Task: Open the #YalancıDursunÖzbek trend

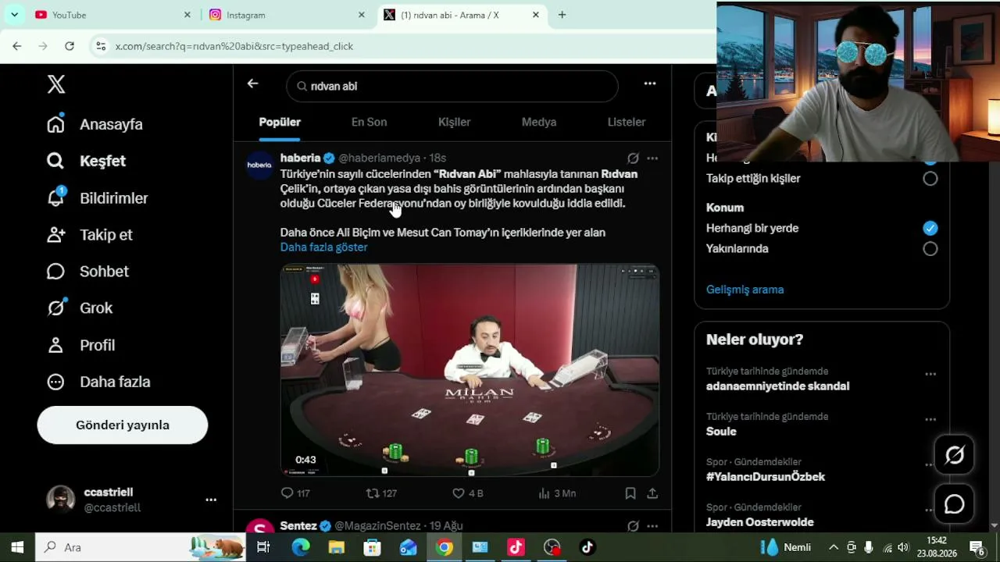Action: [765, 477]
